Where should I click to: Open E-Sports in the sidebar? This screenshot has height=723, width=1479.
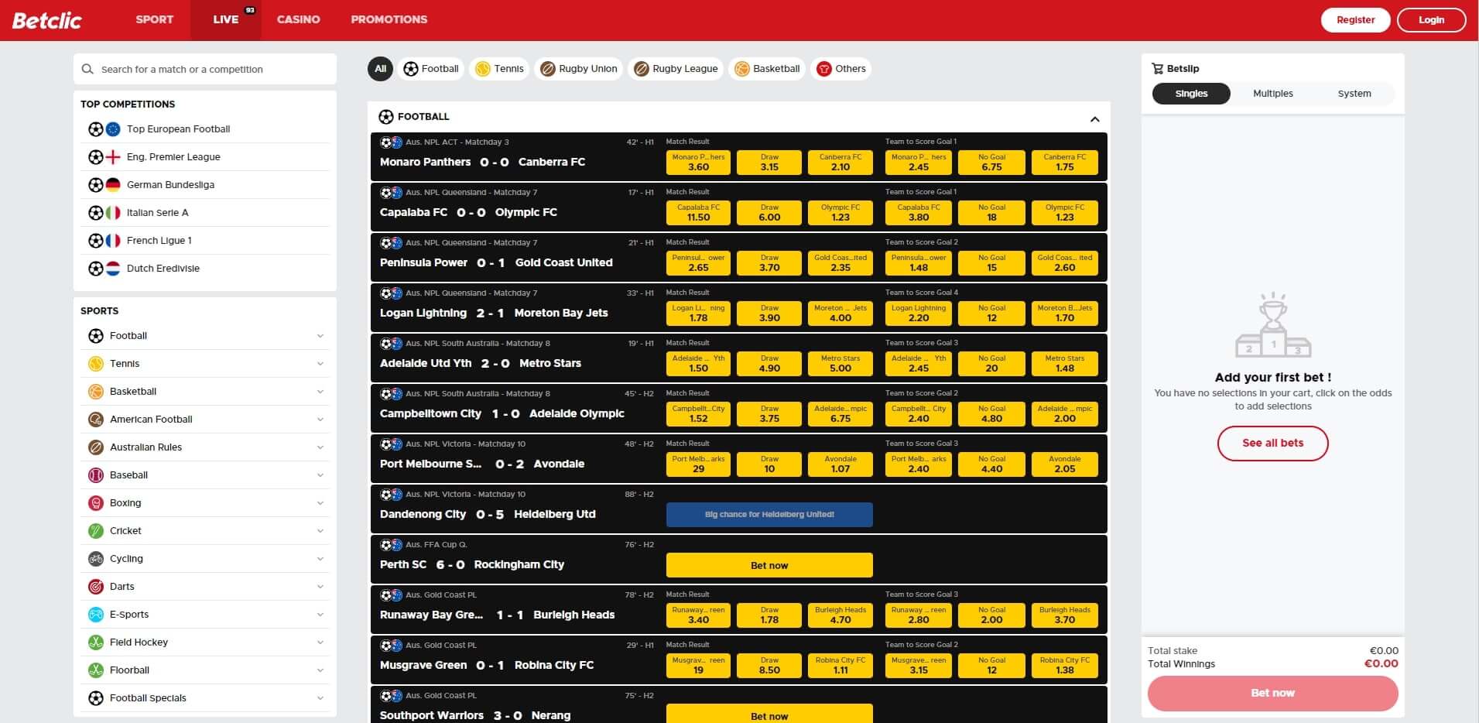tap(129, 614)
